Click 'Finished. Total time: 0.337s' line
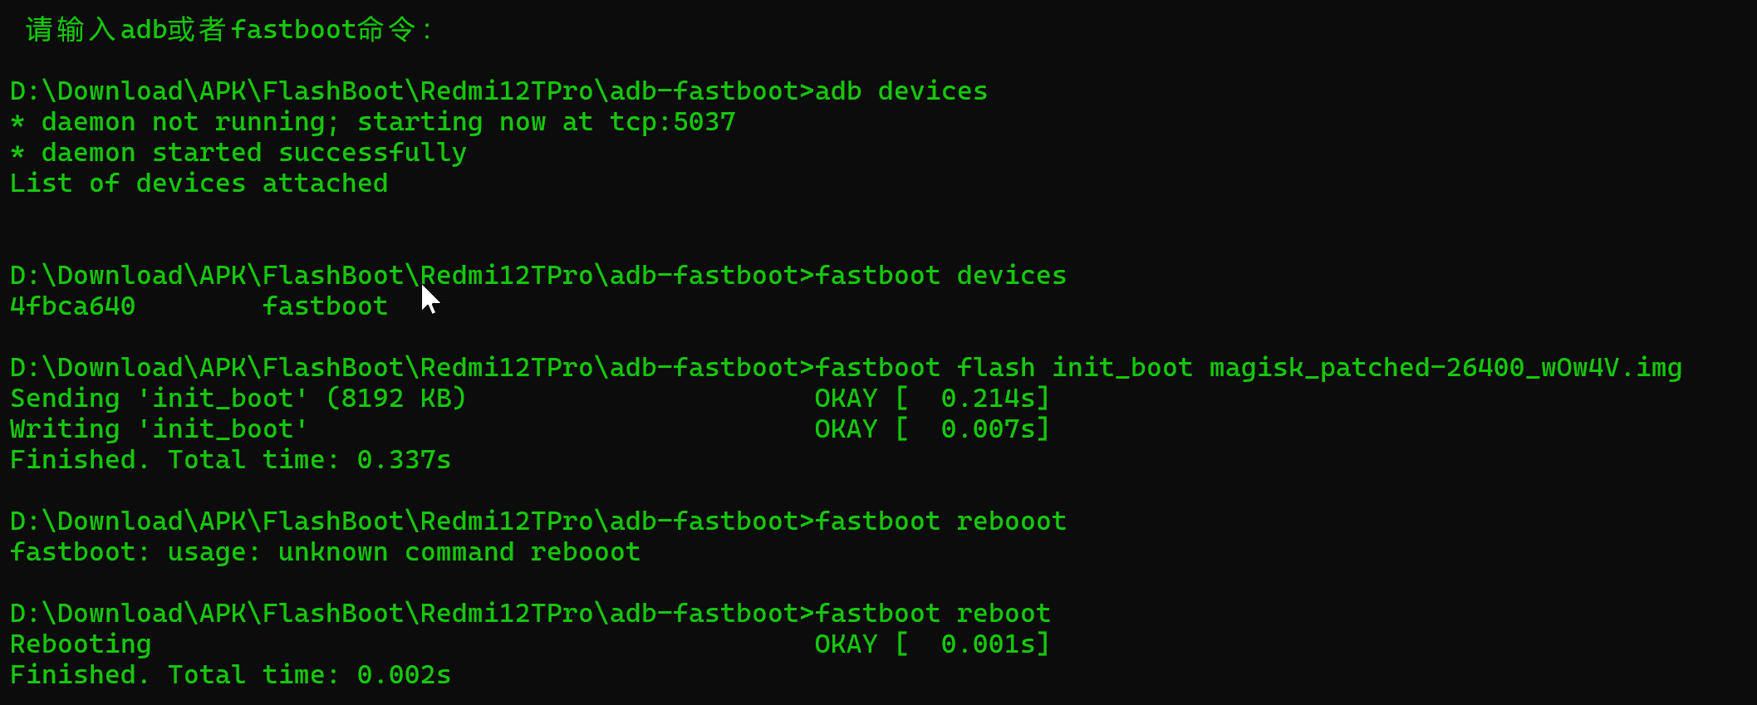 (230, 460)
